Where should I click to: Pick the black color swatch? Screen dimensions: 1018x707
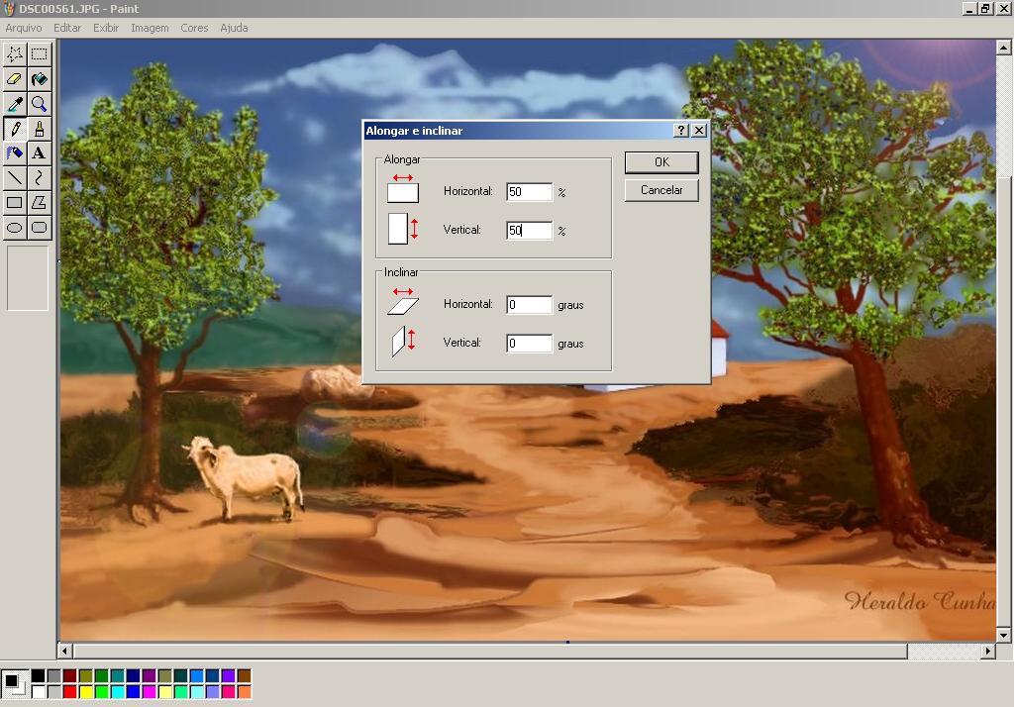click(x=39, y=676)
